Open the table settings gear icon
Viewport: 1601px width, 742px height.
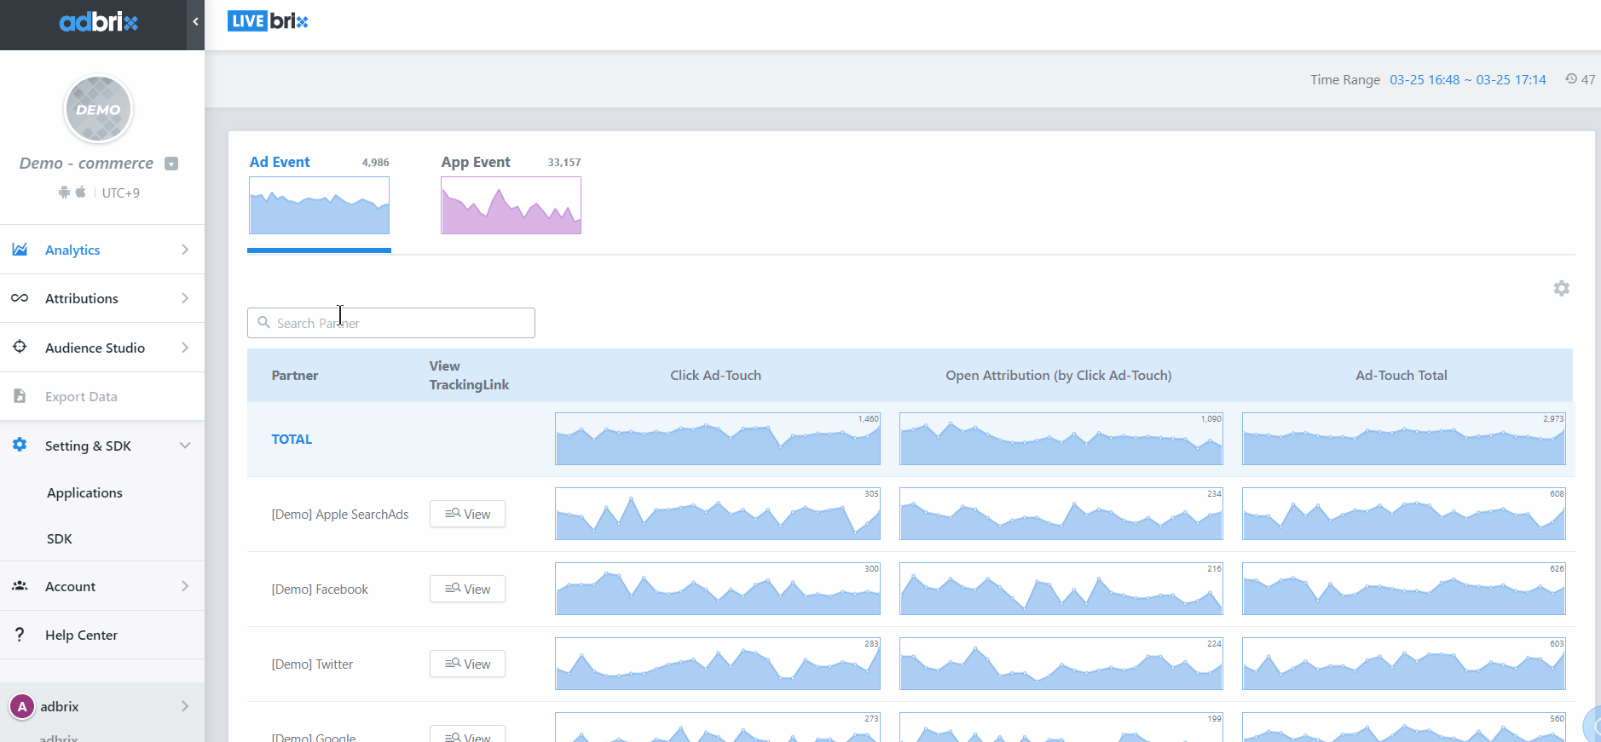1562,289
